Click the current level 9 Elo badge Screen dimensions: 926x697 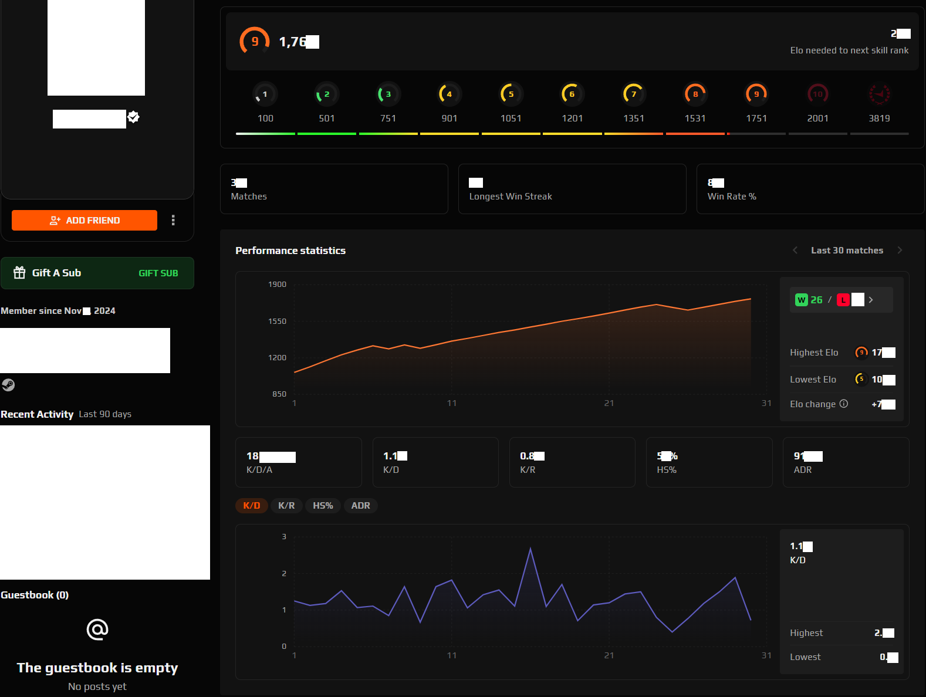click(x=255, y=42)
